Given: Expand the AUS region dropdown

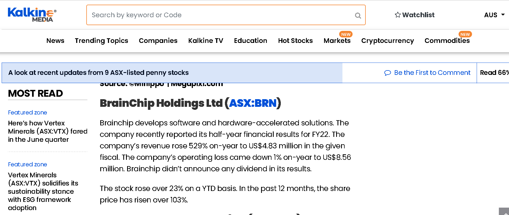Looking at the screenshot, I should [494, 15].
